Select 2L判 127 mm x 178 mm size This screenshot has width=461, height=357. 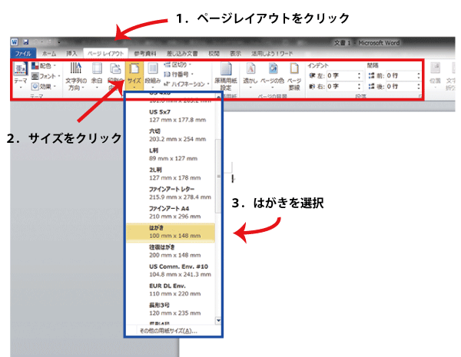point(171,174)
